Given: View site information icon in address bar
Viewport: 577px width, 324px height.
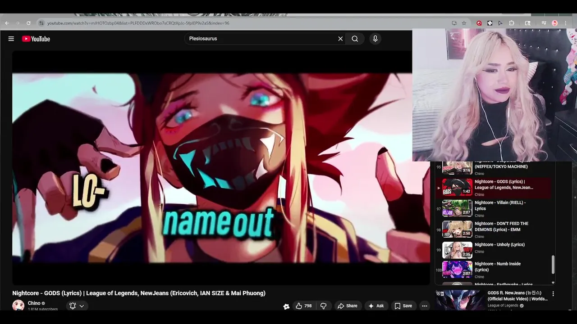Looking at the screenshot, I should pos(41,23).
